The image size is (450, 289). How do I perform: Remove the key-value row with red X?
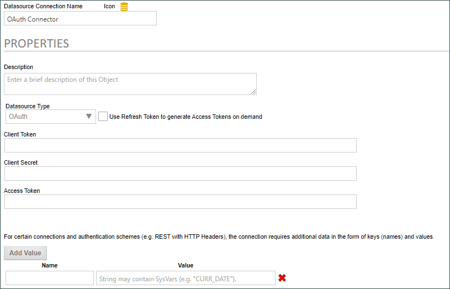[282, 278]
